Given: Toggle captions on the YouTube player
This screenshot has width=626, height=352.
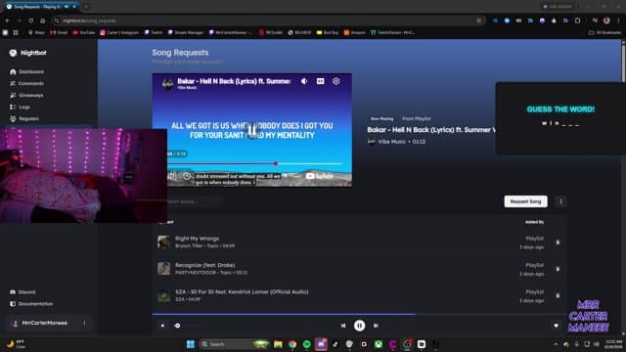Looking at the screenshot, I should [x=320, y=81].
